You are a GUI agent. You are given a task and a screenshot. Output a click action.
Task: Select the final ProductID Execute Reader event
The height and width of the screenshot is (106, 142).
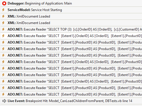pos(71,94)
